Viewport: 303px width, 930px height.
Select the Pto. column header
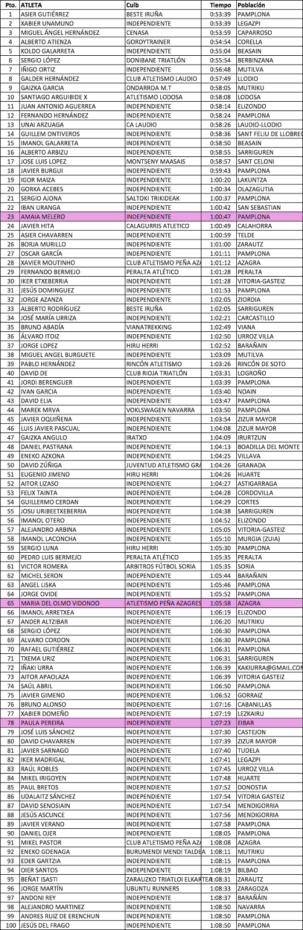tap(10, 5)
